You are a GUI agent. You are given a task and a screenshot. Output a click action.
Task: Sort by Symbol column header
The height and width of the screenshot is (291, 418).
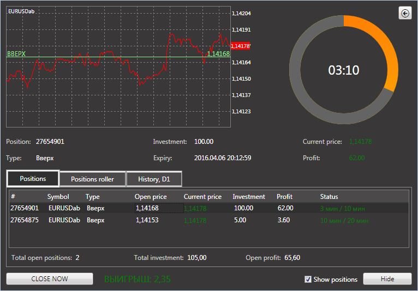point(58,197)
